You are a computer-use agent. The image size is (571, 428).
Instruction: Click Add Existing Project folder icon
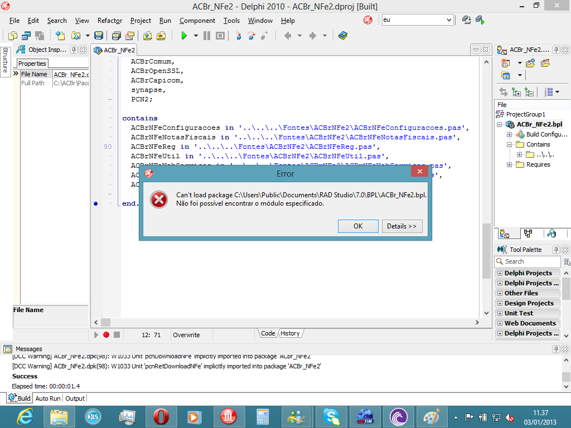[530, 64]
